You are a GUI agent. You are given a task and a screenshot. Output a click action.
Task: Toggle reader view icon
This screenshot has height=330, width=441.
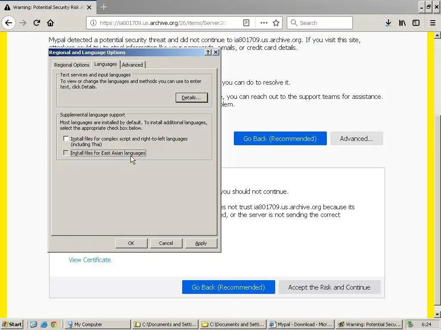click(246, 23)
